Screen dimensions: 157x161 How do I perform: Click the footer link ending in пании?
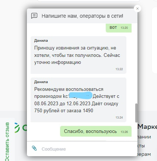click(x=144, y=137)
